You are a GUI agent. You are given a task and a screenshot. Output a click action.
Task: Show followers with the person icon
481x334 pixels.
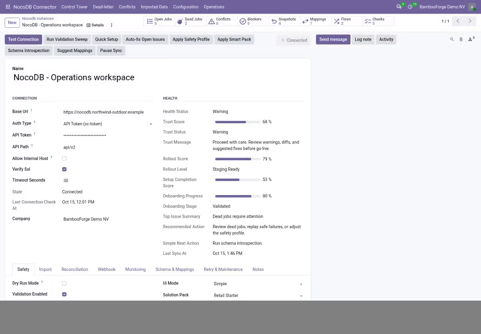[471, 39]
